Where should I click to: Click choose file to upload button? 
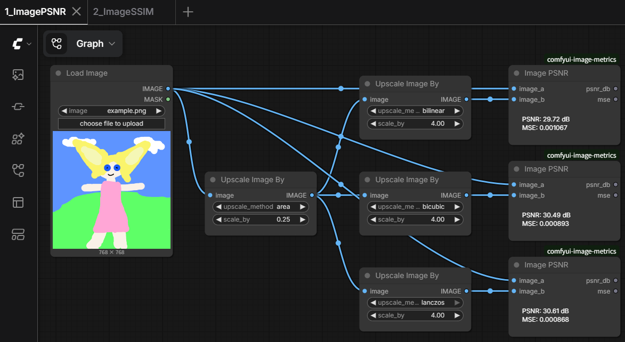(x=111, y=124)
